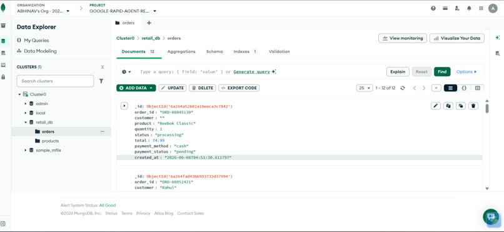Expand query Options

[x=466, y=72]
